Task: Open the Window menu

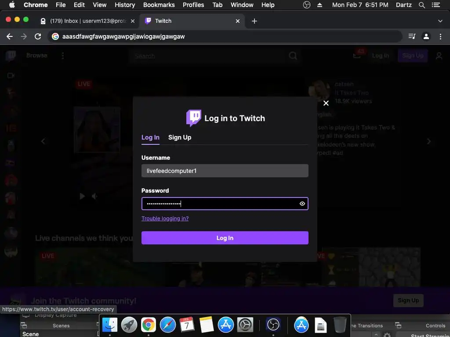Action: click(x=242, y=5)
